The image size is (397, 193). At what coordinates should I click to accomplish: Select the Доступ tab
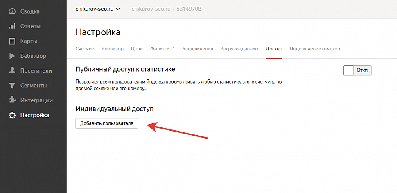274,49
